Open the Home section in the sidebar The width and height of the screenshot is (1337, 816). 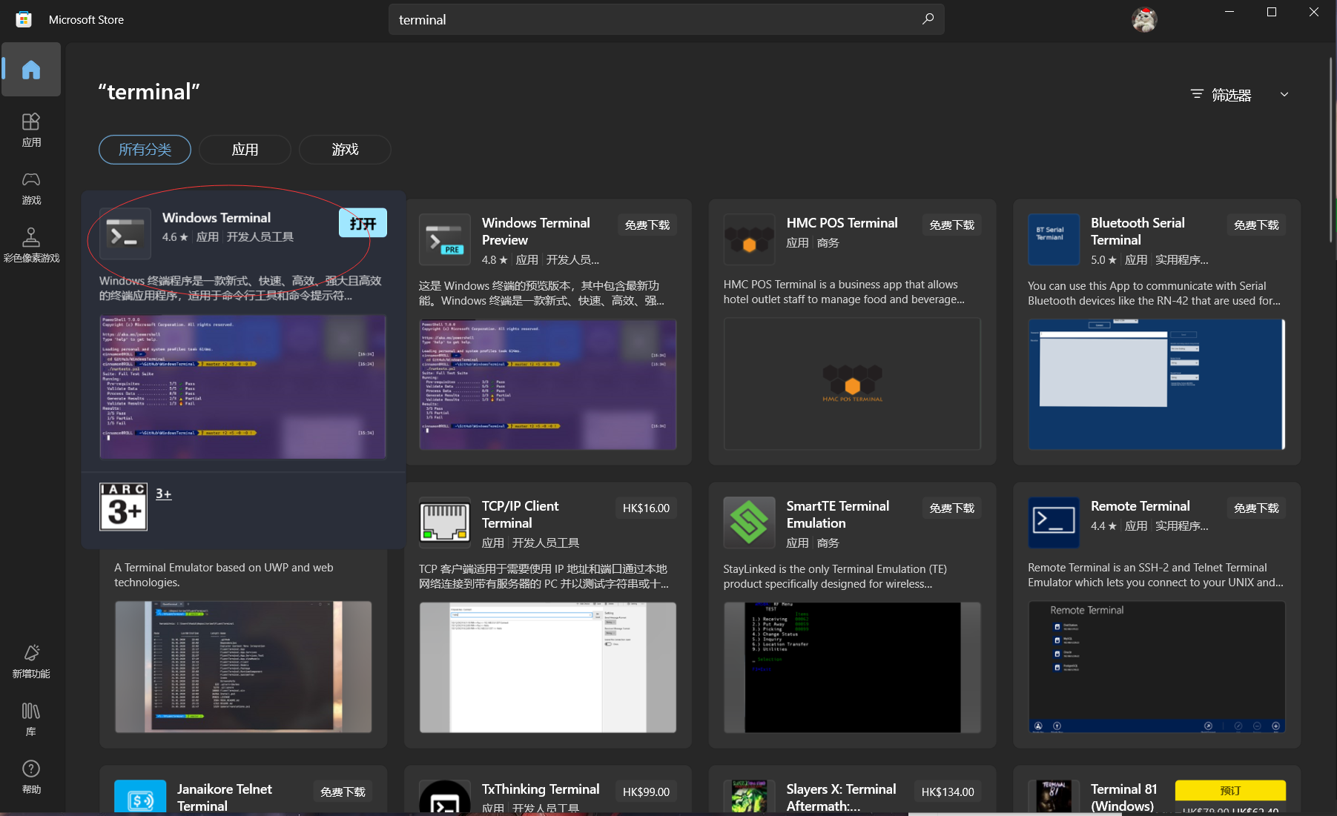[31, 69]
